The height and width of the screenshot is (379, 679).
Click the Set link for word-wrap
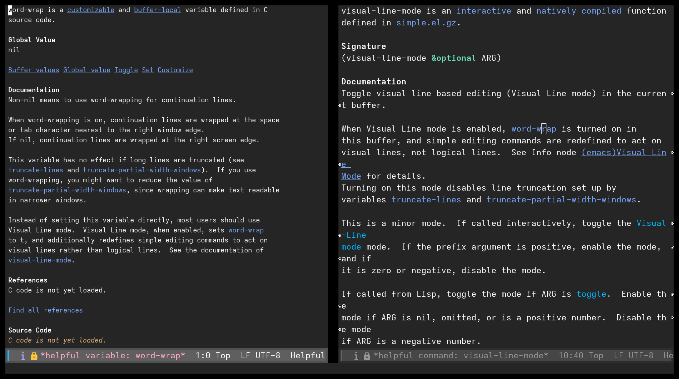(148, 70)
